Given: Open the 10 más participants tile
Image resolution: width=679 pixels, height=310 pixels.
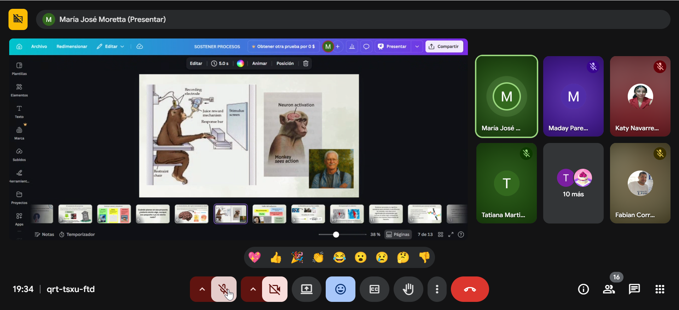Looking at the screenshot, I should click(x=573, y=183).
